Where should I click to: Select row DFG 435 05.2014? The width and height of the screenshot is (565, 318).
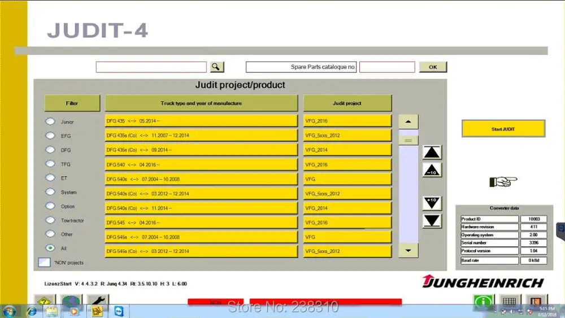(x=201, y=121)
